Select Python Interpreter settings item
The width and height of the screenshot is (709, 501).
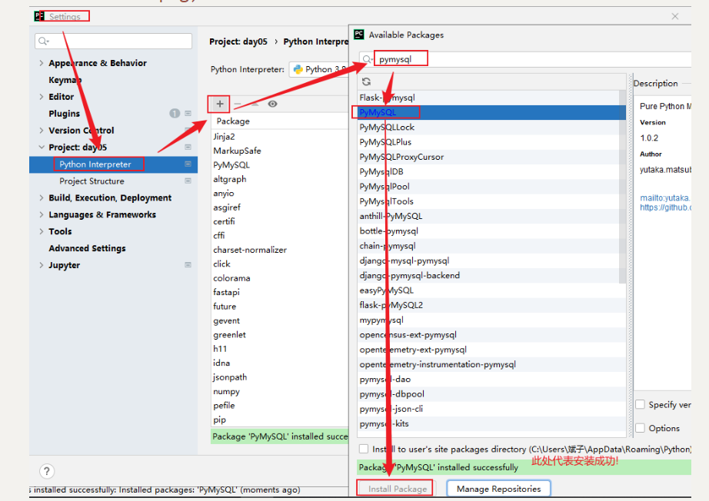click(x=95, y=164)
